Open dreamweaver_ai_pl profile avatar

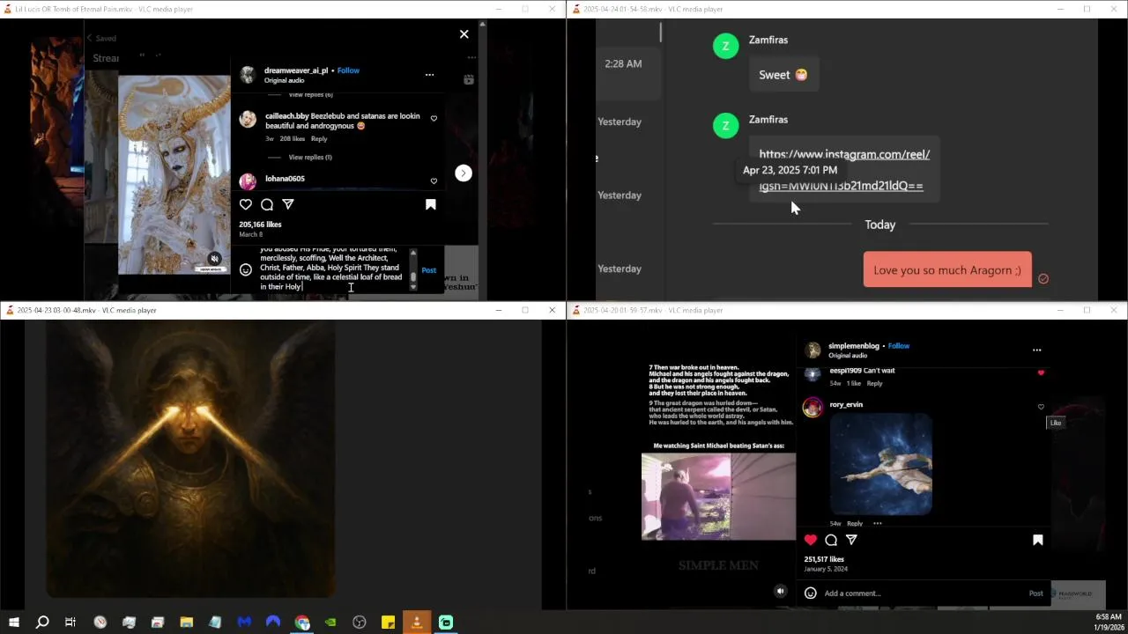click(249, 75)
